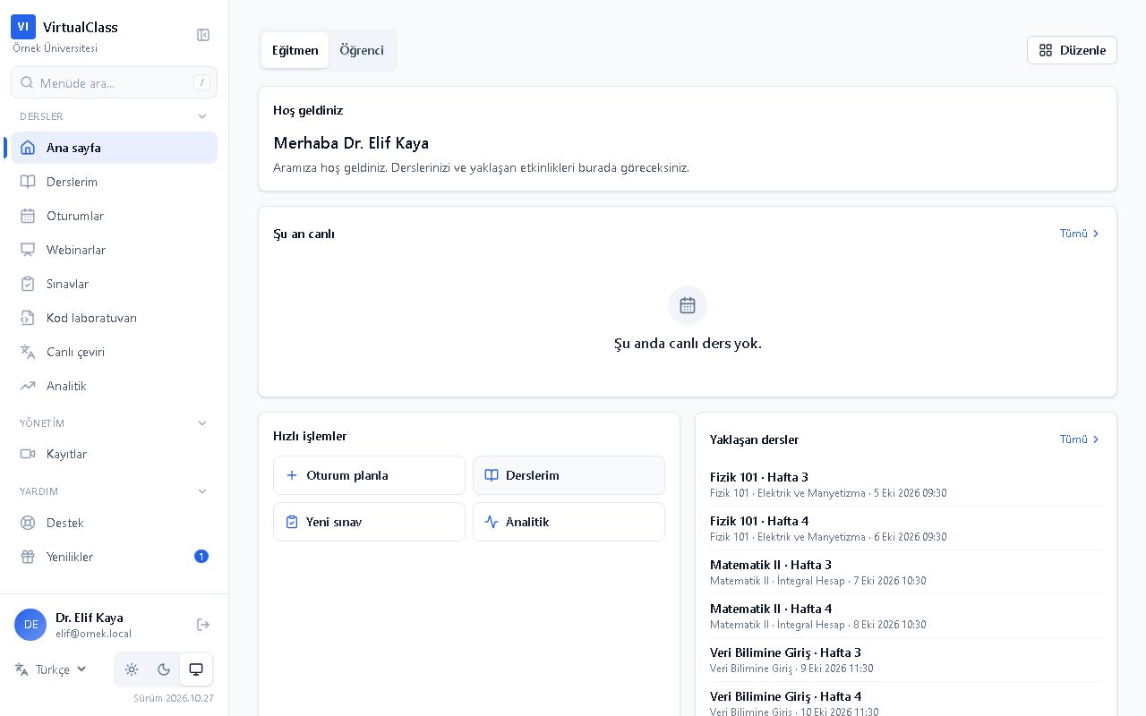Open Kod laboratuvarı from the sidebar
Screen dimensions: 1146x716
[114, 318]
